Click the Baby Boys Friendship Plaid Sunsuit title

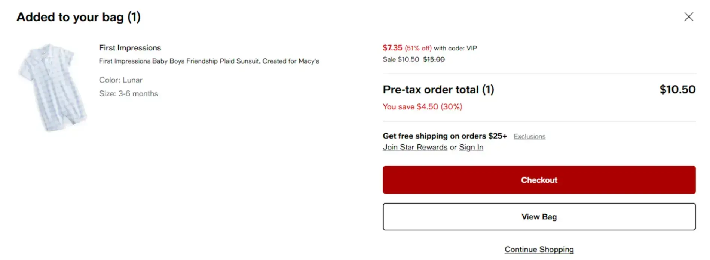point(209,61)
